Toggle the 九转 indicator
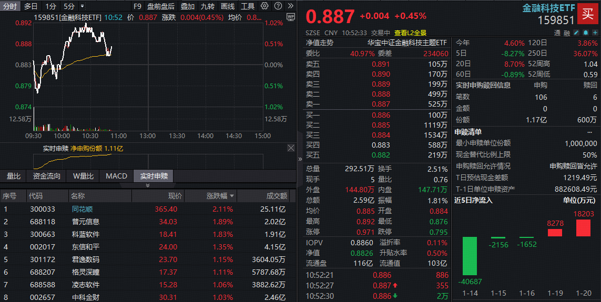Image resolution: width=601 pixels, height=302 pixels. click(208, 6)
